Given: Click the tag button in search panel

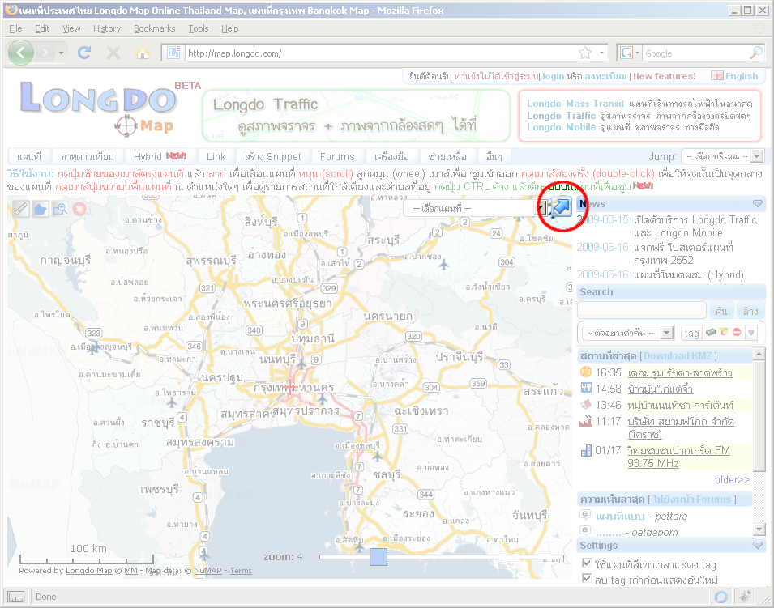Looking at the screenshot, I should pos(691,333).
